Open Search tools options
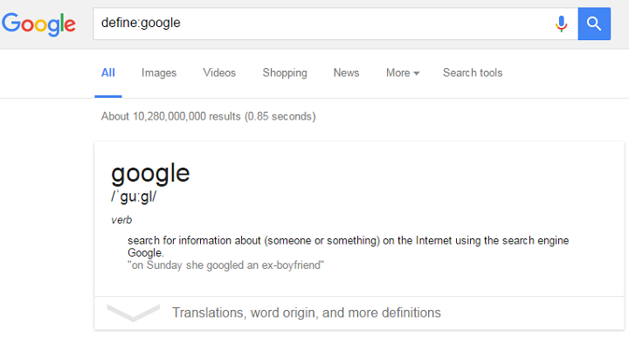The height and width of the screenshot is (337, 629). [x=473, y=73]
